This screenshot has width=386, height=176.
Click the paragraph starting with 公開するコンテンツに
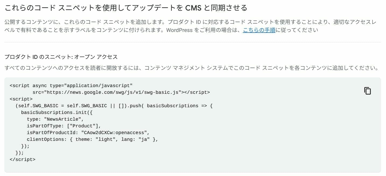pos(190,26)
